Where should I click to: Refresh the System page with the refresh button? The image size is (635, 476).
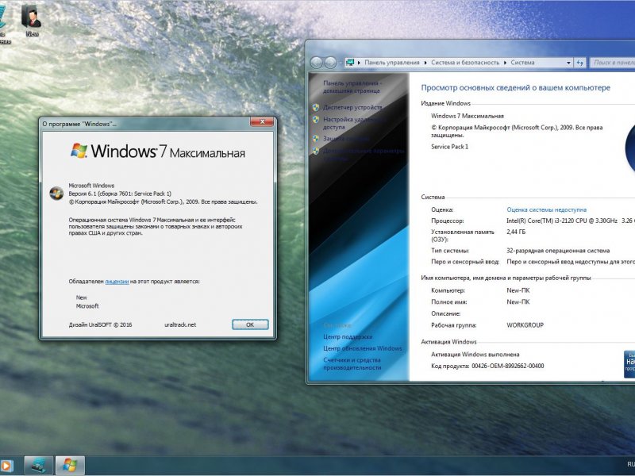tap(580, 63)
